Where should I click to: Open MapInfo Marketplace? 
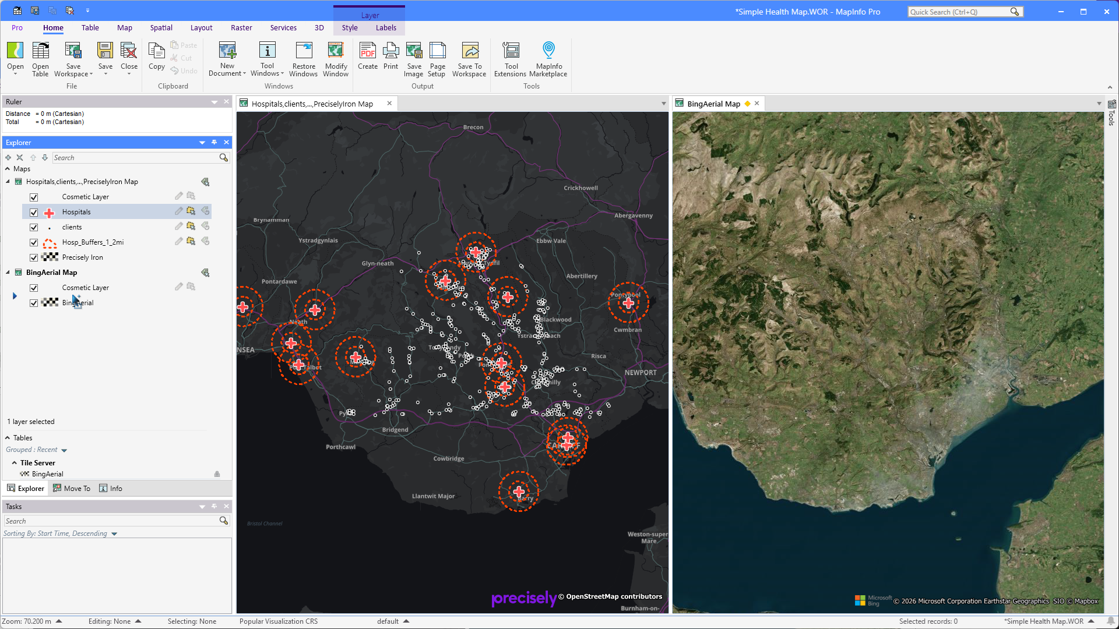point(548,51)
